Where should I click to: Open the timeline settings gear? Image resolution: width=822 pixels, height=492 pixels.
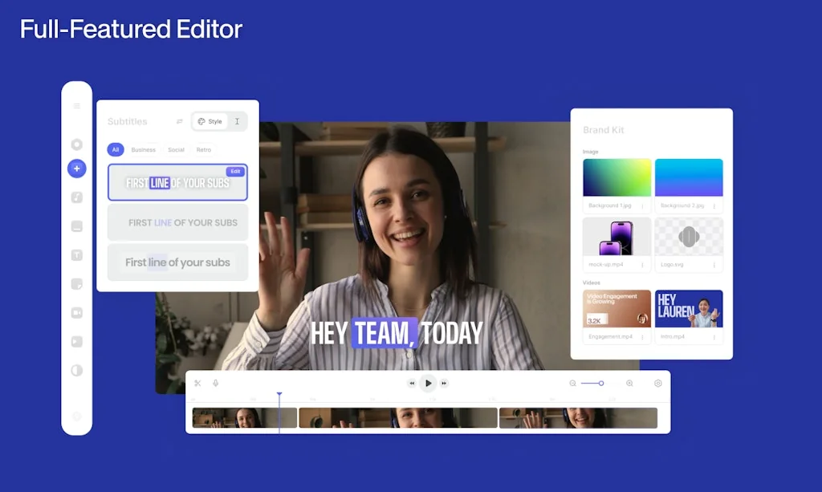pos(658,384)
